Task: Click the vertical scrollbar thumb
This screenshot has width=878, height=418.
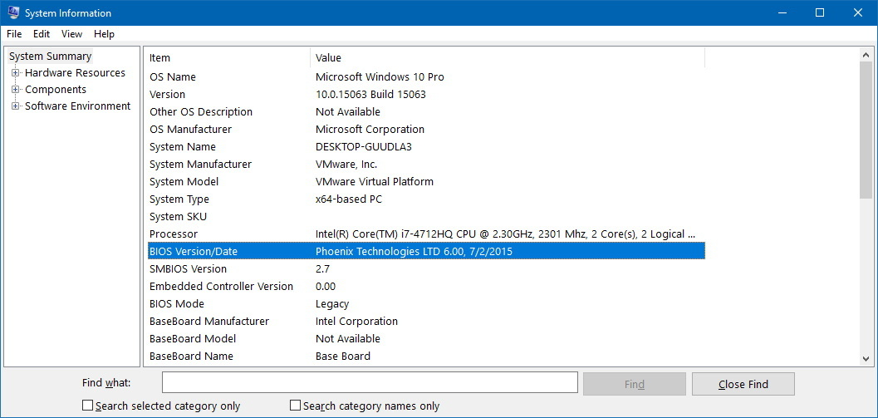Action: pos(866,130)
